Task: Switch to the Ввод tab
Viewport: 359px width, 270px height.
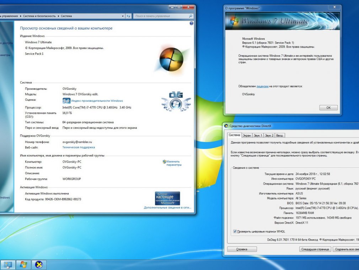Action: point(279,136)
